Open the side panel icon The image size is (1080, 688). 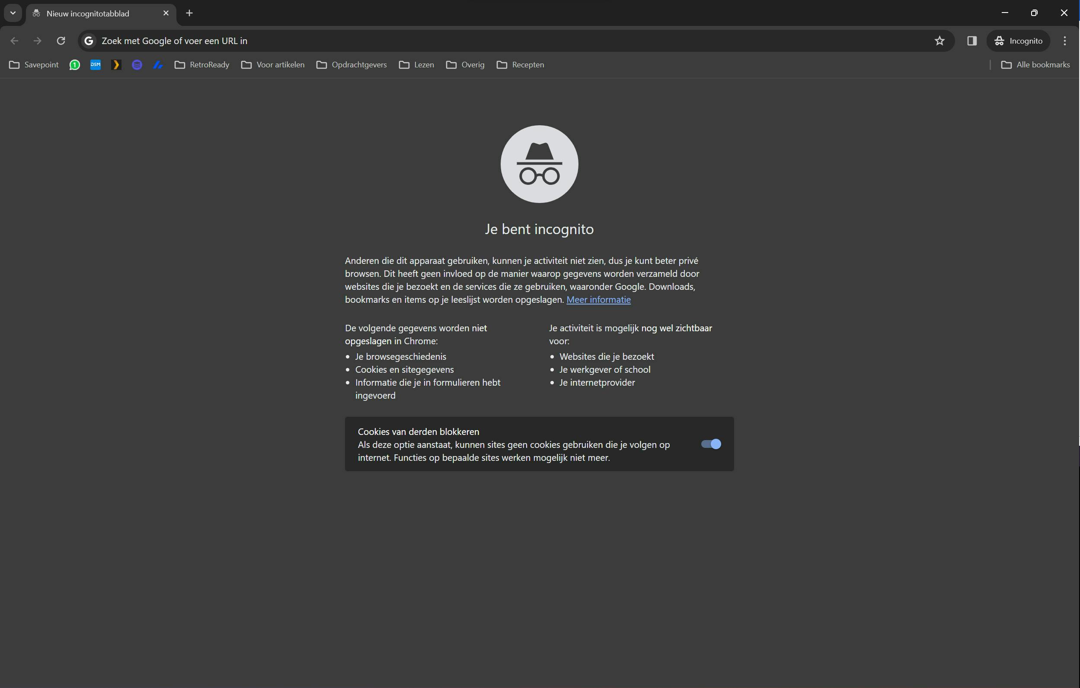tap(971, 41)
